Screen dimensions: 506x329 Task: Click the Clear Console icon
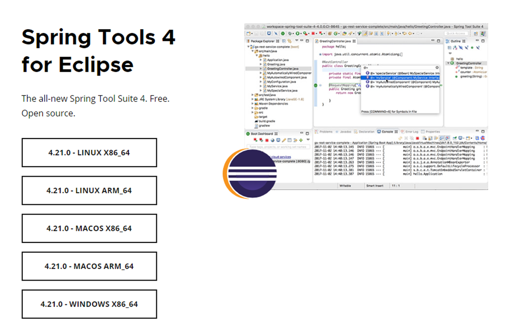436,137
